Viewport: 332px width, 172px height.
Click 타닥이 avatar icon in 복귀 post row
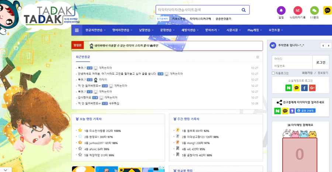[x=96, y=80]
